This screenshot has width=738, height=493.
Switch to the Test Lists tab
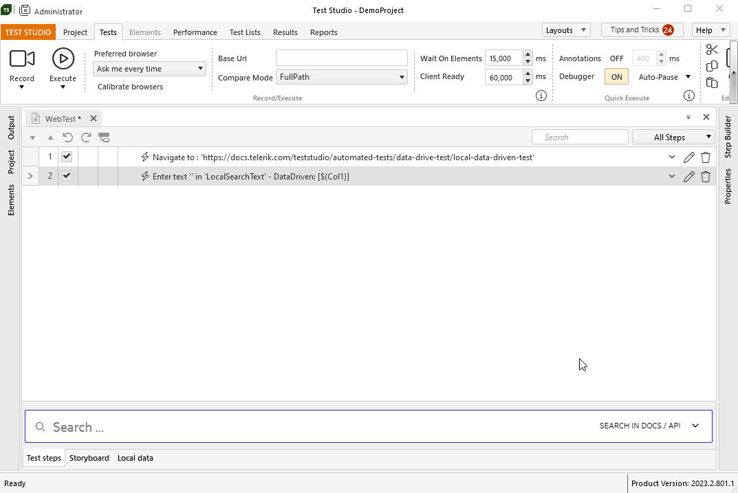click(x=245, y=32)
